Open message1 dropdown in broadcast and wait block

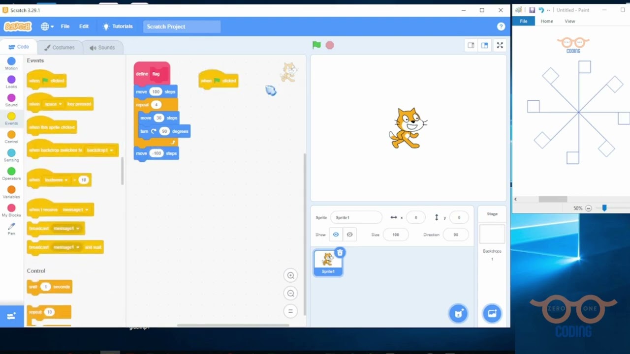pos(66,247)
